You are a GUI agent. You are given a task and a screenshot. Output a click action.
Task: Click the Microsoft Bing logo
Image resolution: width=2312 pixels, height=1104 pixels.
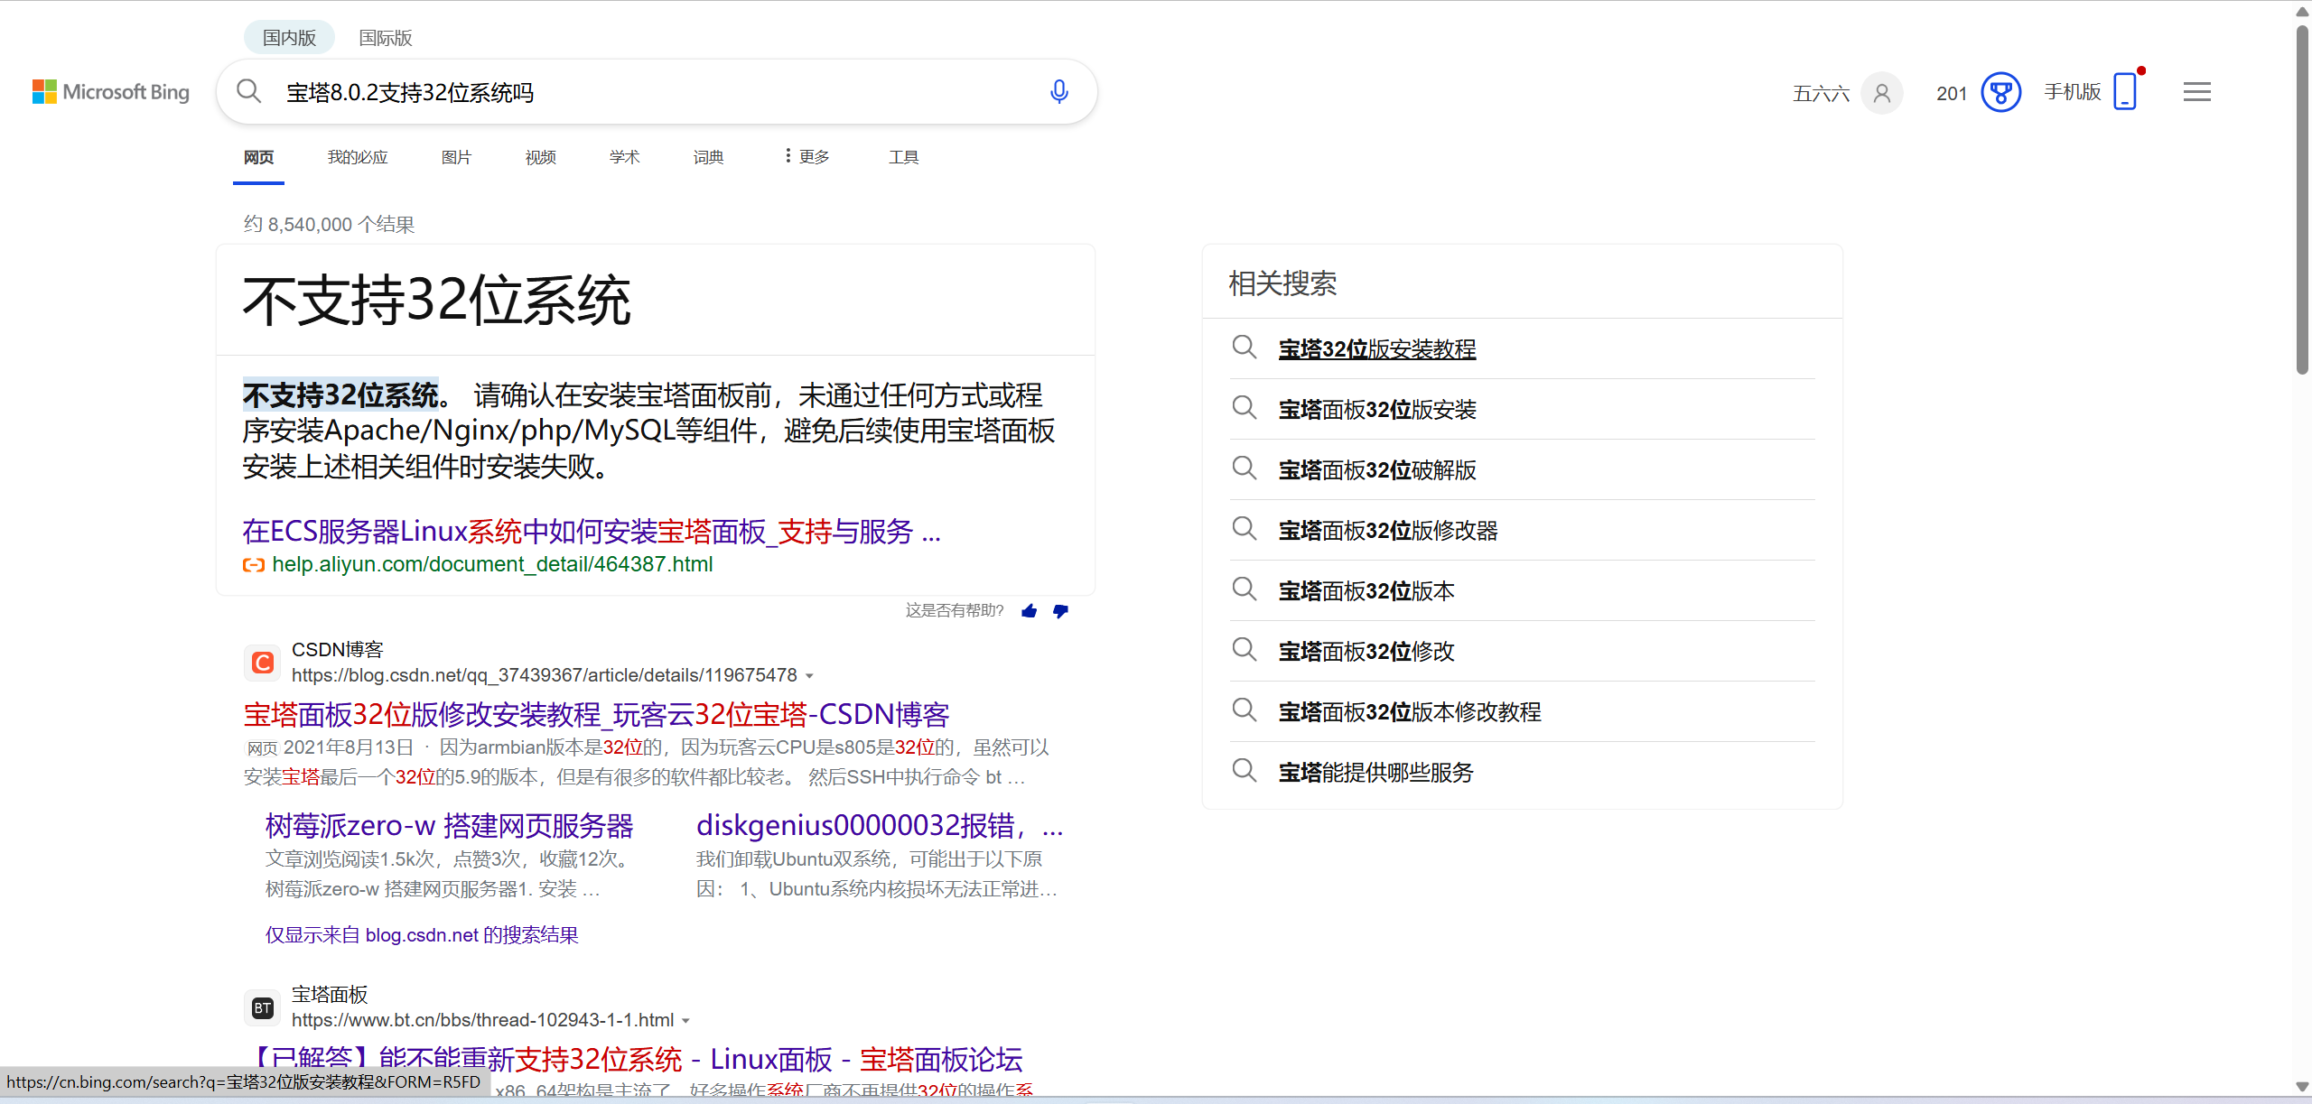pyautogui.click(x=111, y=92)
